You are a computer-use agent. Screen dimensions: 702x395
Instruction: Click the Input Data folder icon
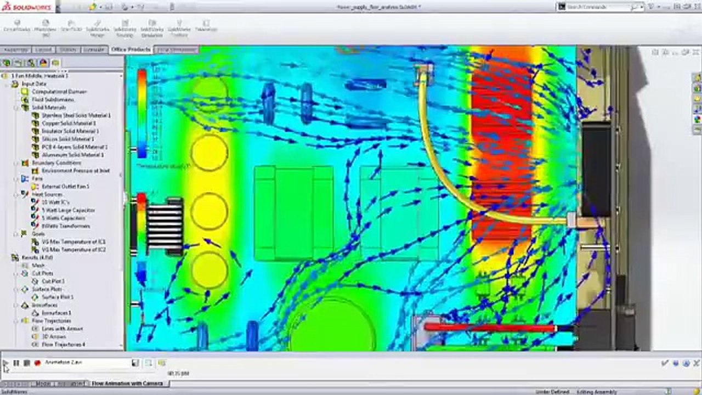[x=15, y=84]
